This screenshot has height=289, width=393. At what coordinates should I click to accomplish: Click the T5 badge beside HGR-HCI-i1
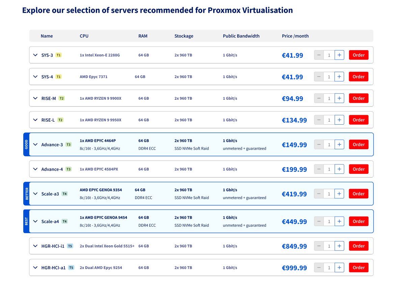(70, 246)
